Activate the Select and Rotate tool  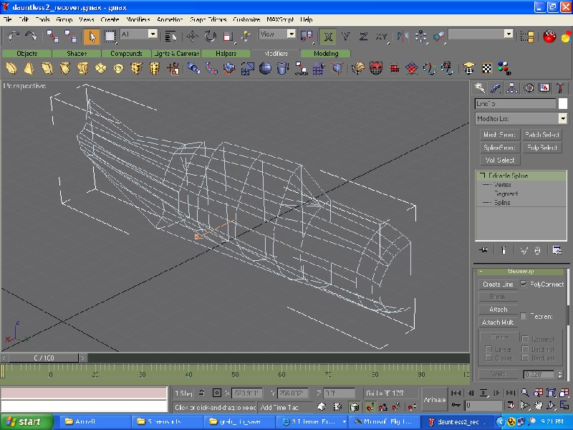[x=211, y=35]
